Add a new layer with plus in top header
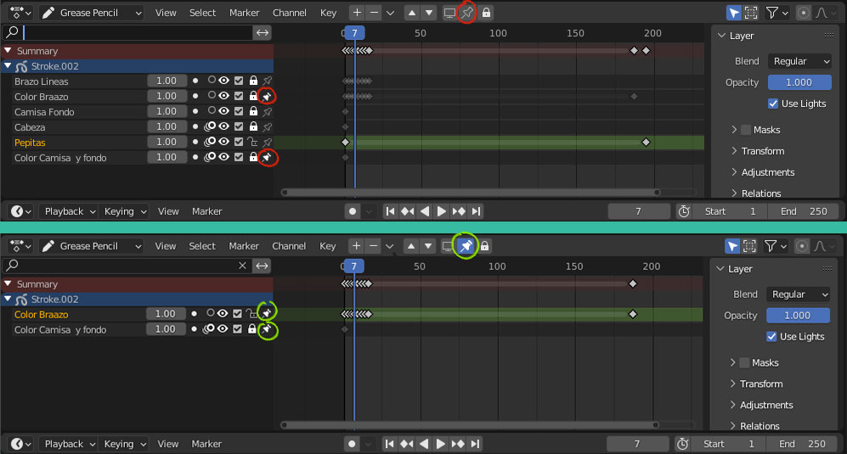This screenshot has width=847, height=454. (357, 13)
